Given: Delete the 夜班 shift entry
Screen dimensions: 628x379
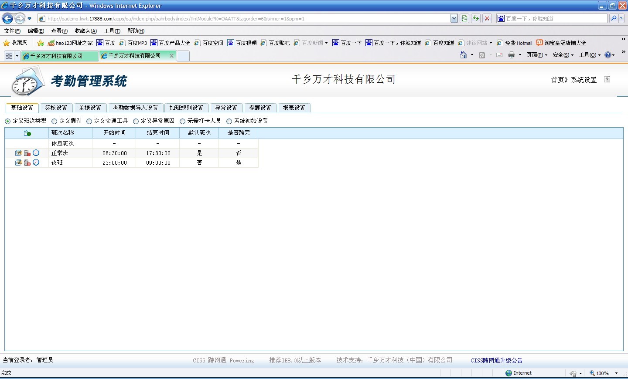Looking at the screenshot, I should click(x=27, y=162).
